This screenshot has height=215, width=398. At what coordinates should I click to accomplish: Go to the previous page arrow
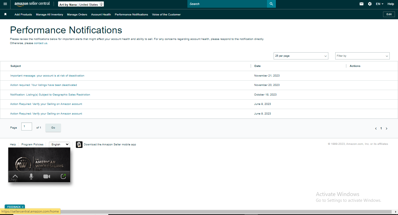[376, 129]
